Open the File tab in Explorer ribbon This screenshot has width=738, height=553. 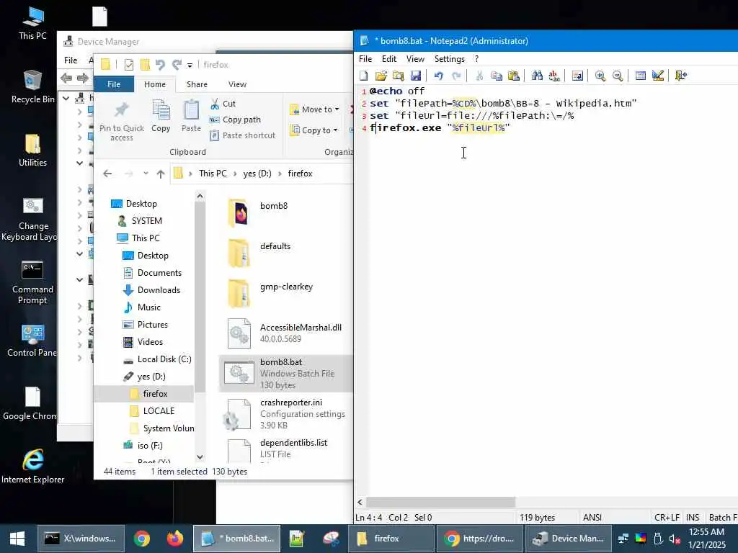(114, 84)
